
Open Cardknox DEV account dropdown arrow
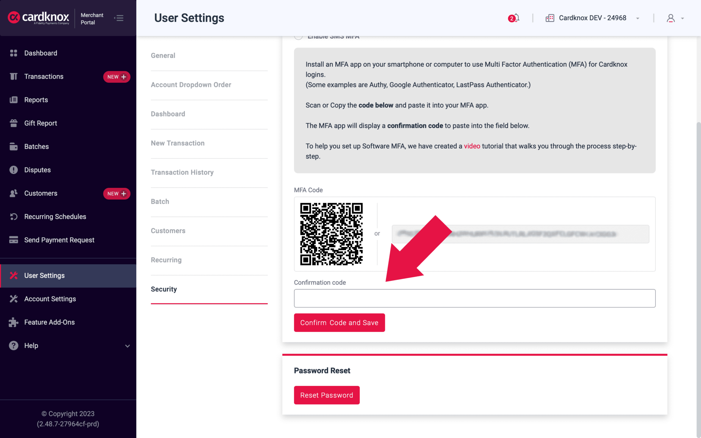pos(638,18)
